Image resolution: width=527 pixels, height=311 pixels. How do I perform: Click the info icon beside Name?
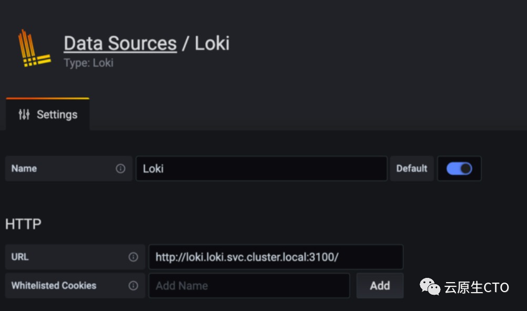[120, 169]
